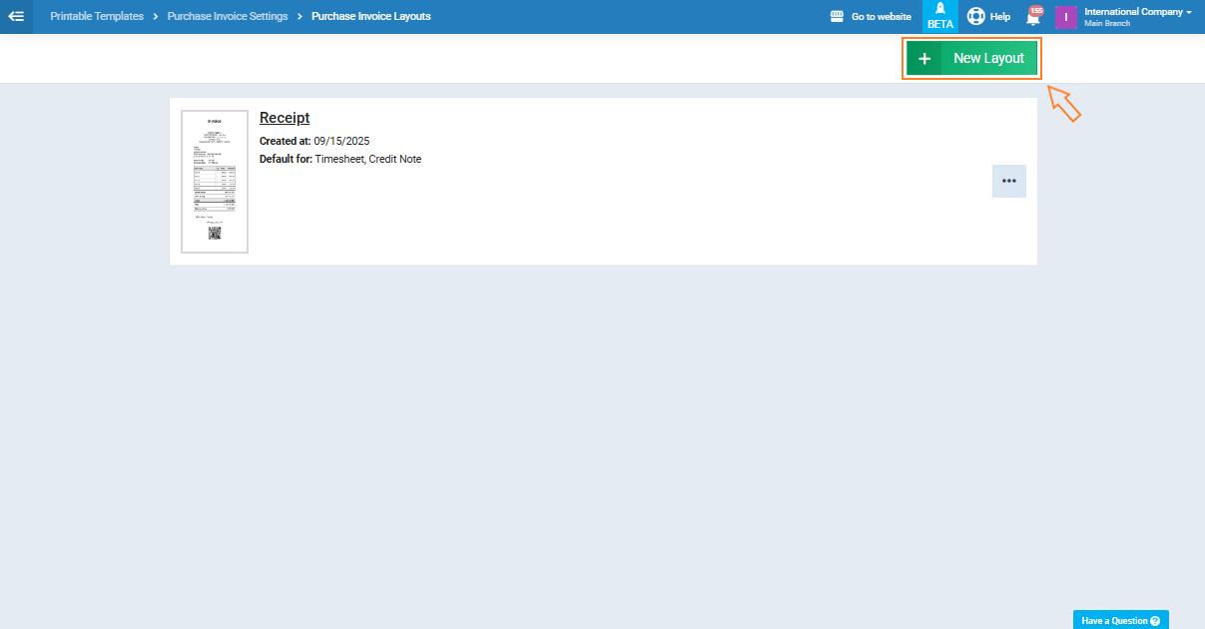
Task: Open the Go to website link
Action: 881,17
